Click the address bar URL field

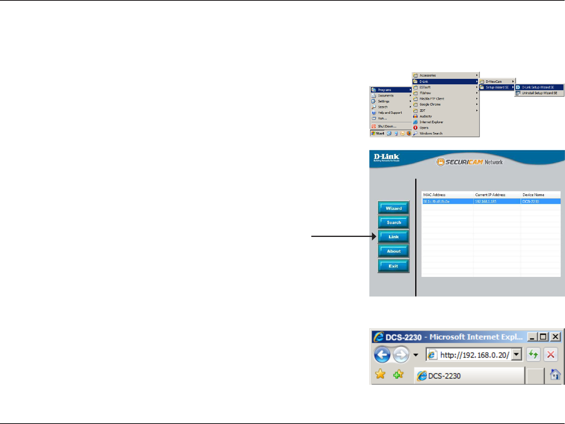(474, 355)
